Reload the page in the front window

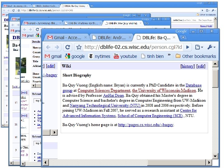coord(68,47)
